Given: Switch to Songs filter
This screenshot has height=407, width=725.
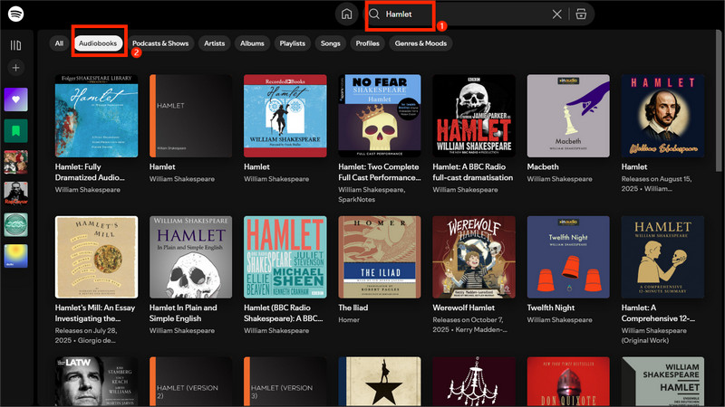Looking at the screenshot, I should point(330,43).
